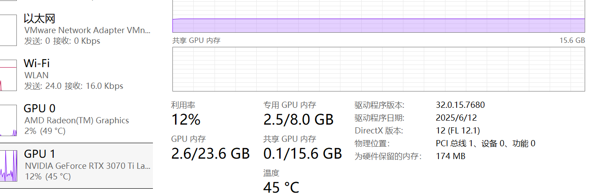Click the DirectX 12 (FL 12.1) value
The height and width of the screenshot is (194, 590).
[x=458, y=130]
